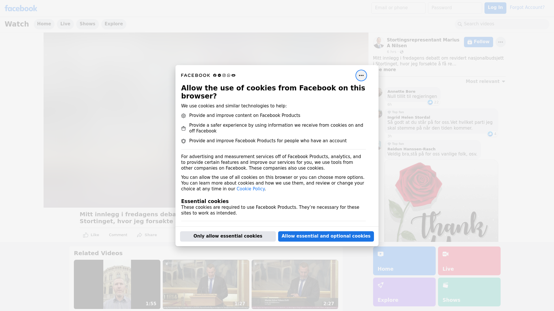Image resolution: width=554 pixels, height=311 pixels.
Task: Click the 6 hrs post timestamp
Action: point(392,52)
